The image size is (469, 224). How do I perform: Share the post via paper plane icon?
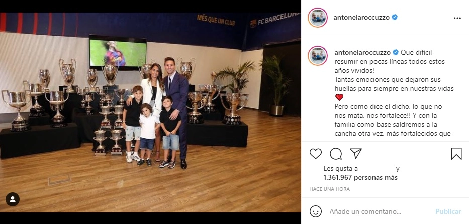click(x=356, y=154)
